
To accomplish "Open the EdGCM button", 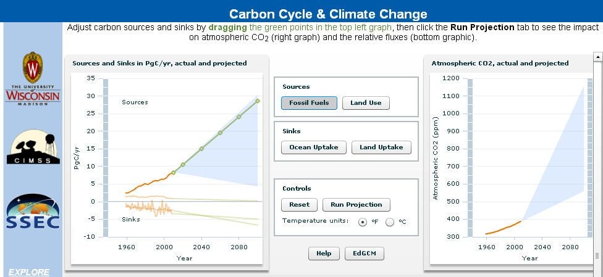I will [x=364, y=254].
